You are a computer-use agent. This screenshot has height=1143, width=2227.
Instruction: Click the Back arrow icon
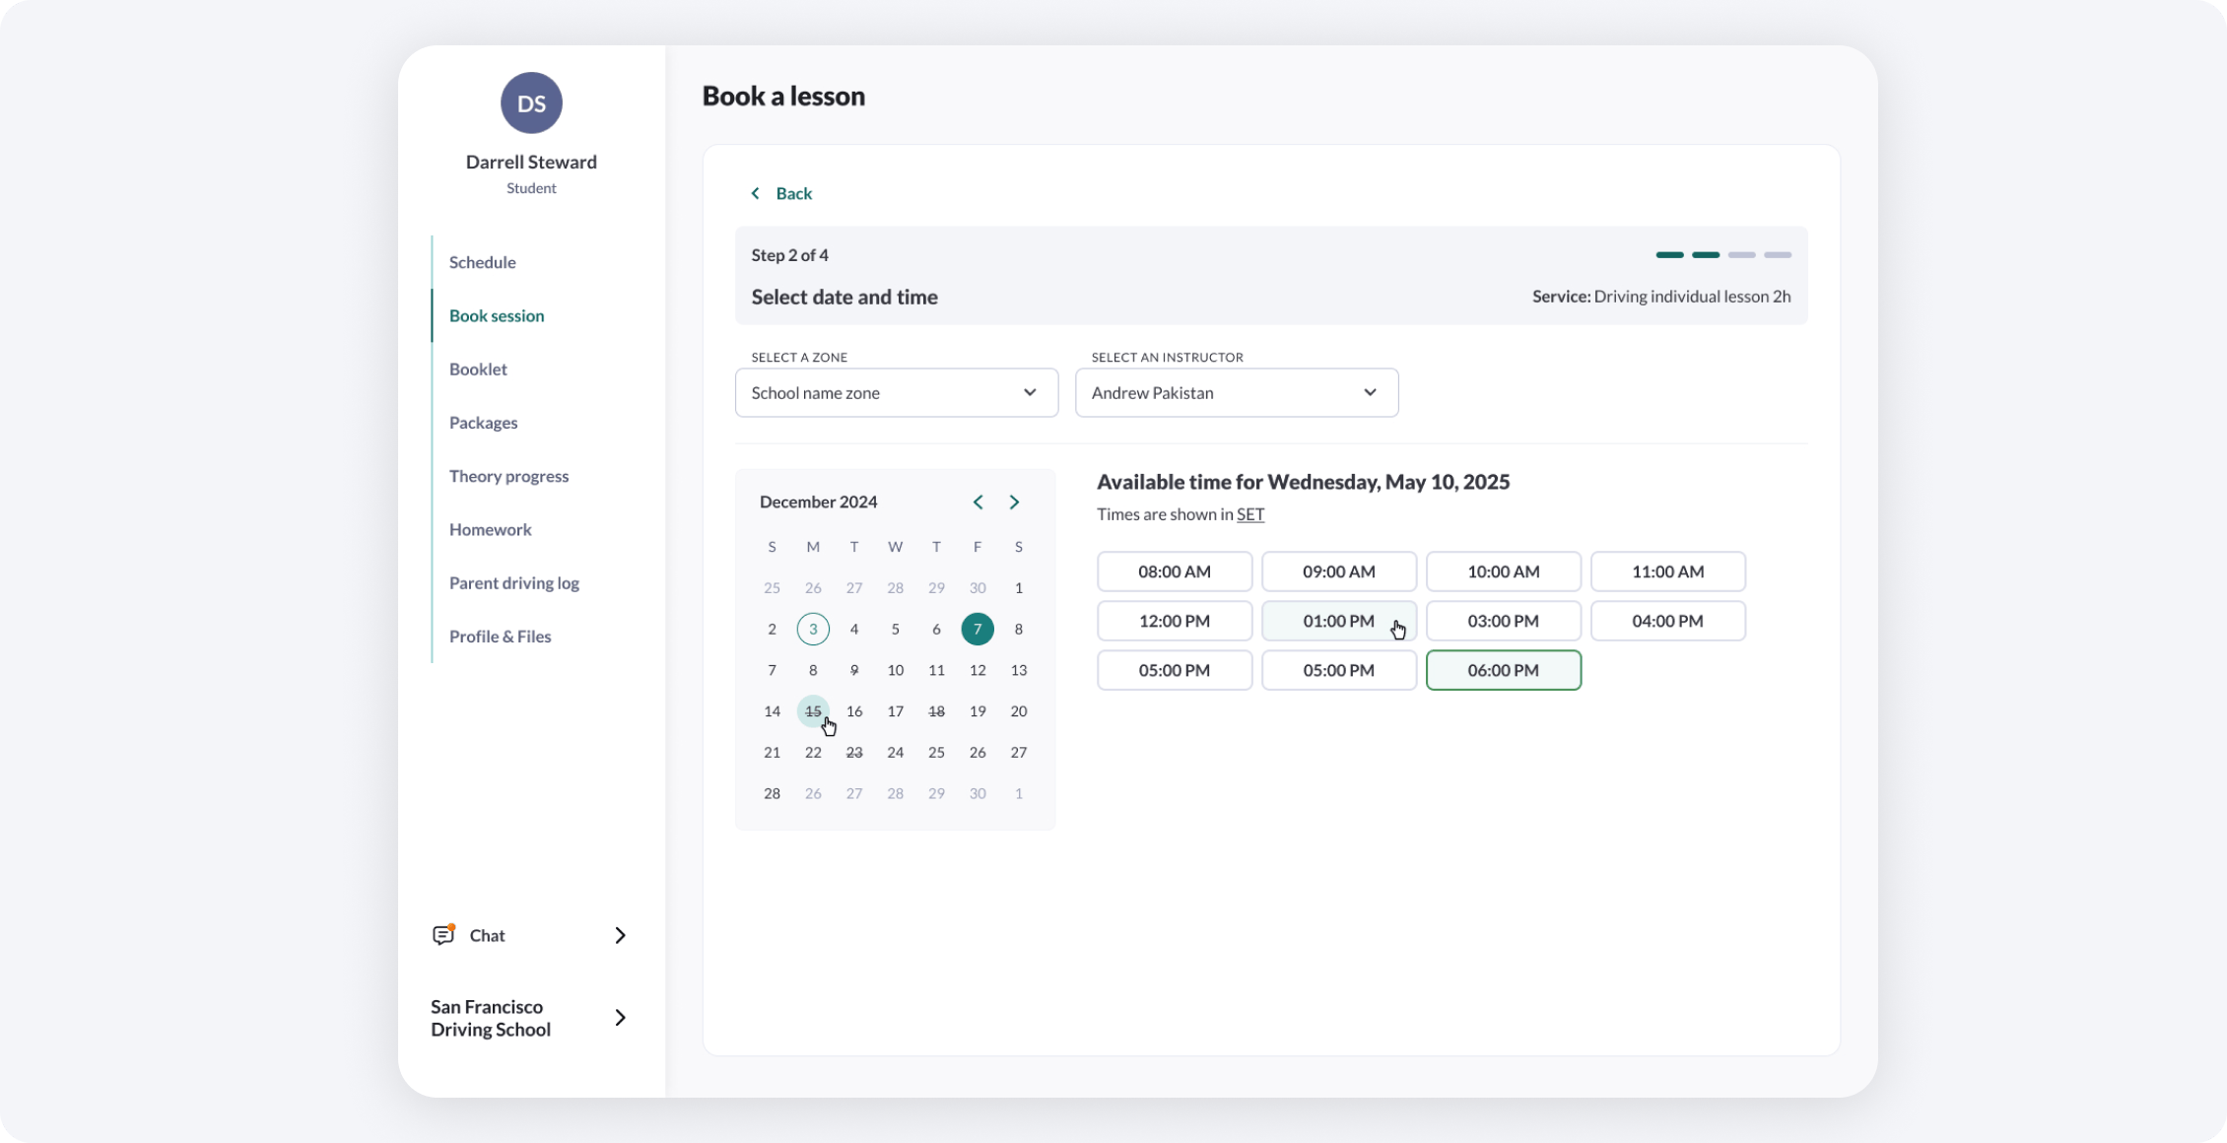tap(756, 193)
